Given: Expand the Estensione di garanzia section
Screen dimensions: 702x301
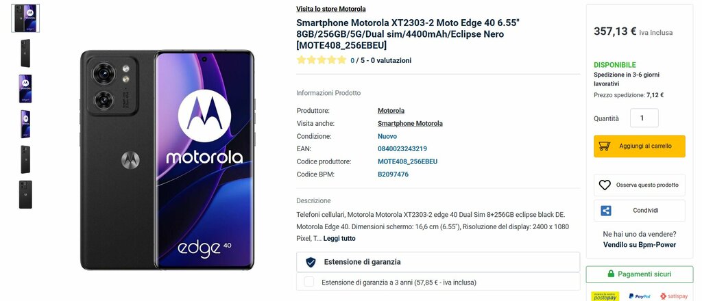Looking at the screenshot, I should [x=438, y=262].
